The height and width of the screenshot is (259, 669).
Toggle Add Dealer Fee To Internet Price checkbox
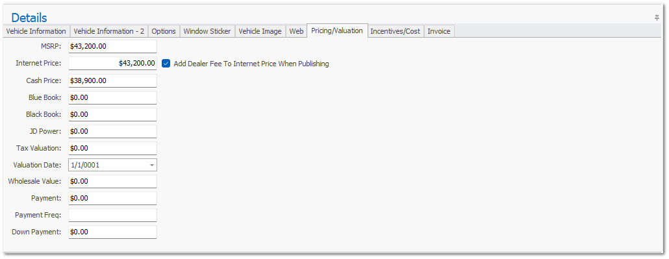pos(166,64)
